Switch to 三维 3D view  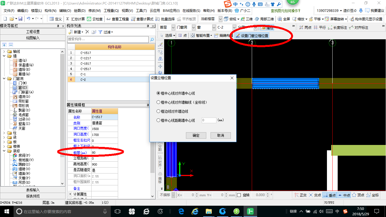247,19
